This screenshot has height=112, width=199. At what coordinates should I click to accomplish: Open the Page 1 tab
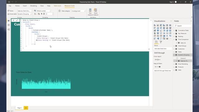[x=19, y=108]
